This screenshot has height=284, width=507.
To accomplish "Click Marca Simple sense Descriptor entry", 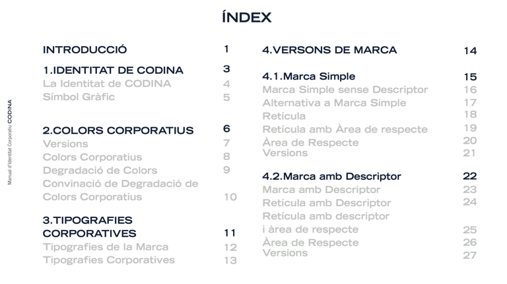I will coord(345,90).
